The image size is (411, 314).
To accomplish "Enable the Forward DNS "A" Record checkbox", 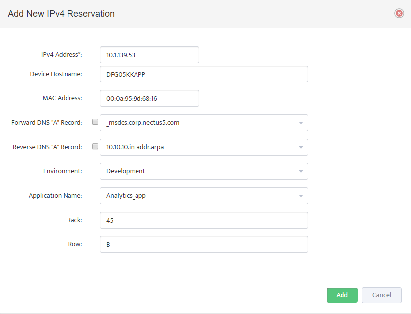I will click(95, 122).
